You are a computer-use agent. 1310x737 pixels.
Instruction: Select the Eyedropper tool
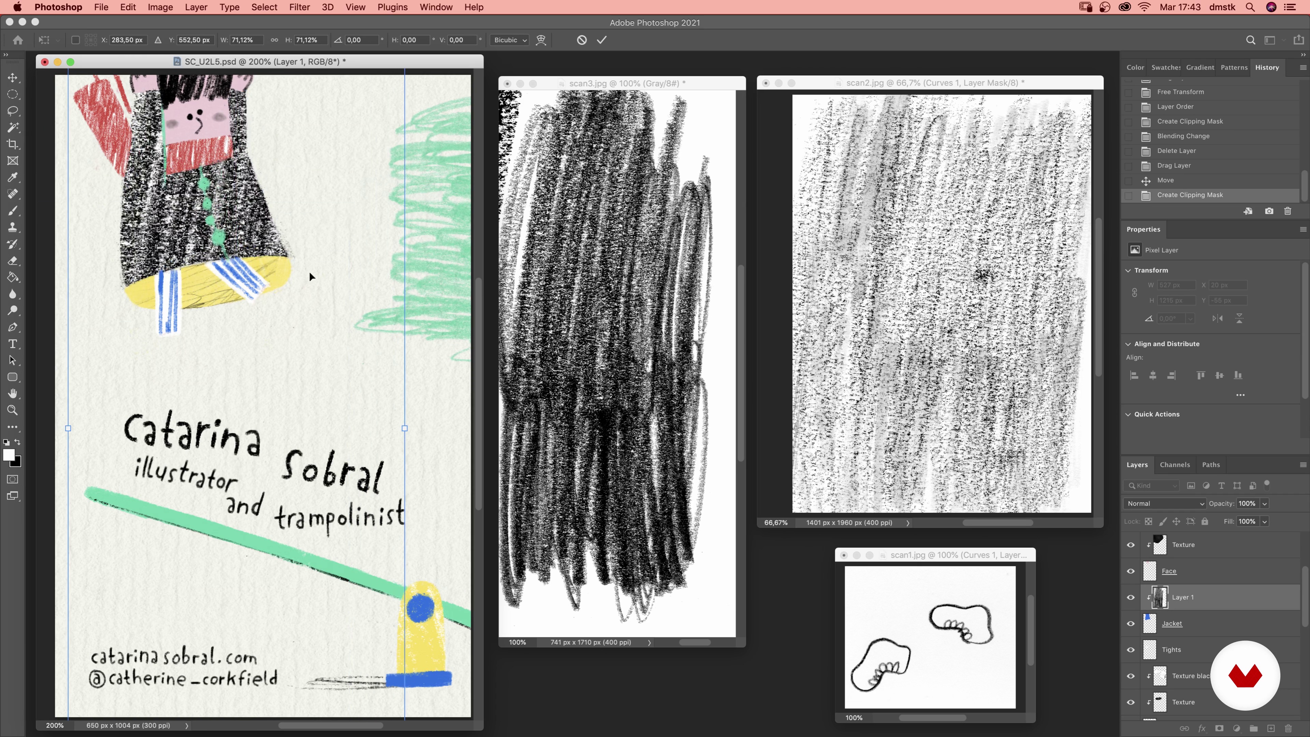13,177
